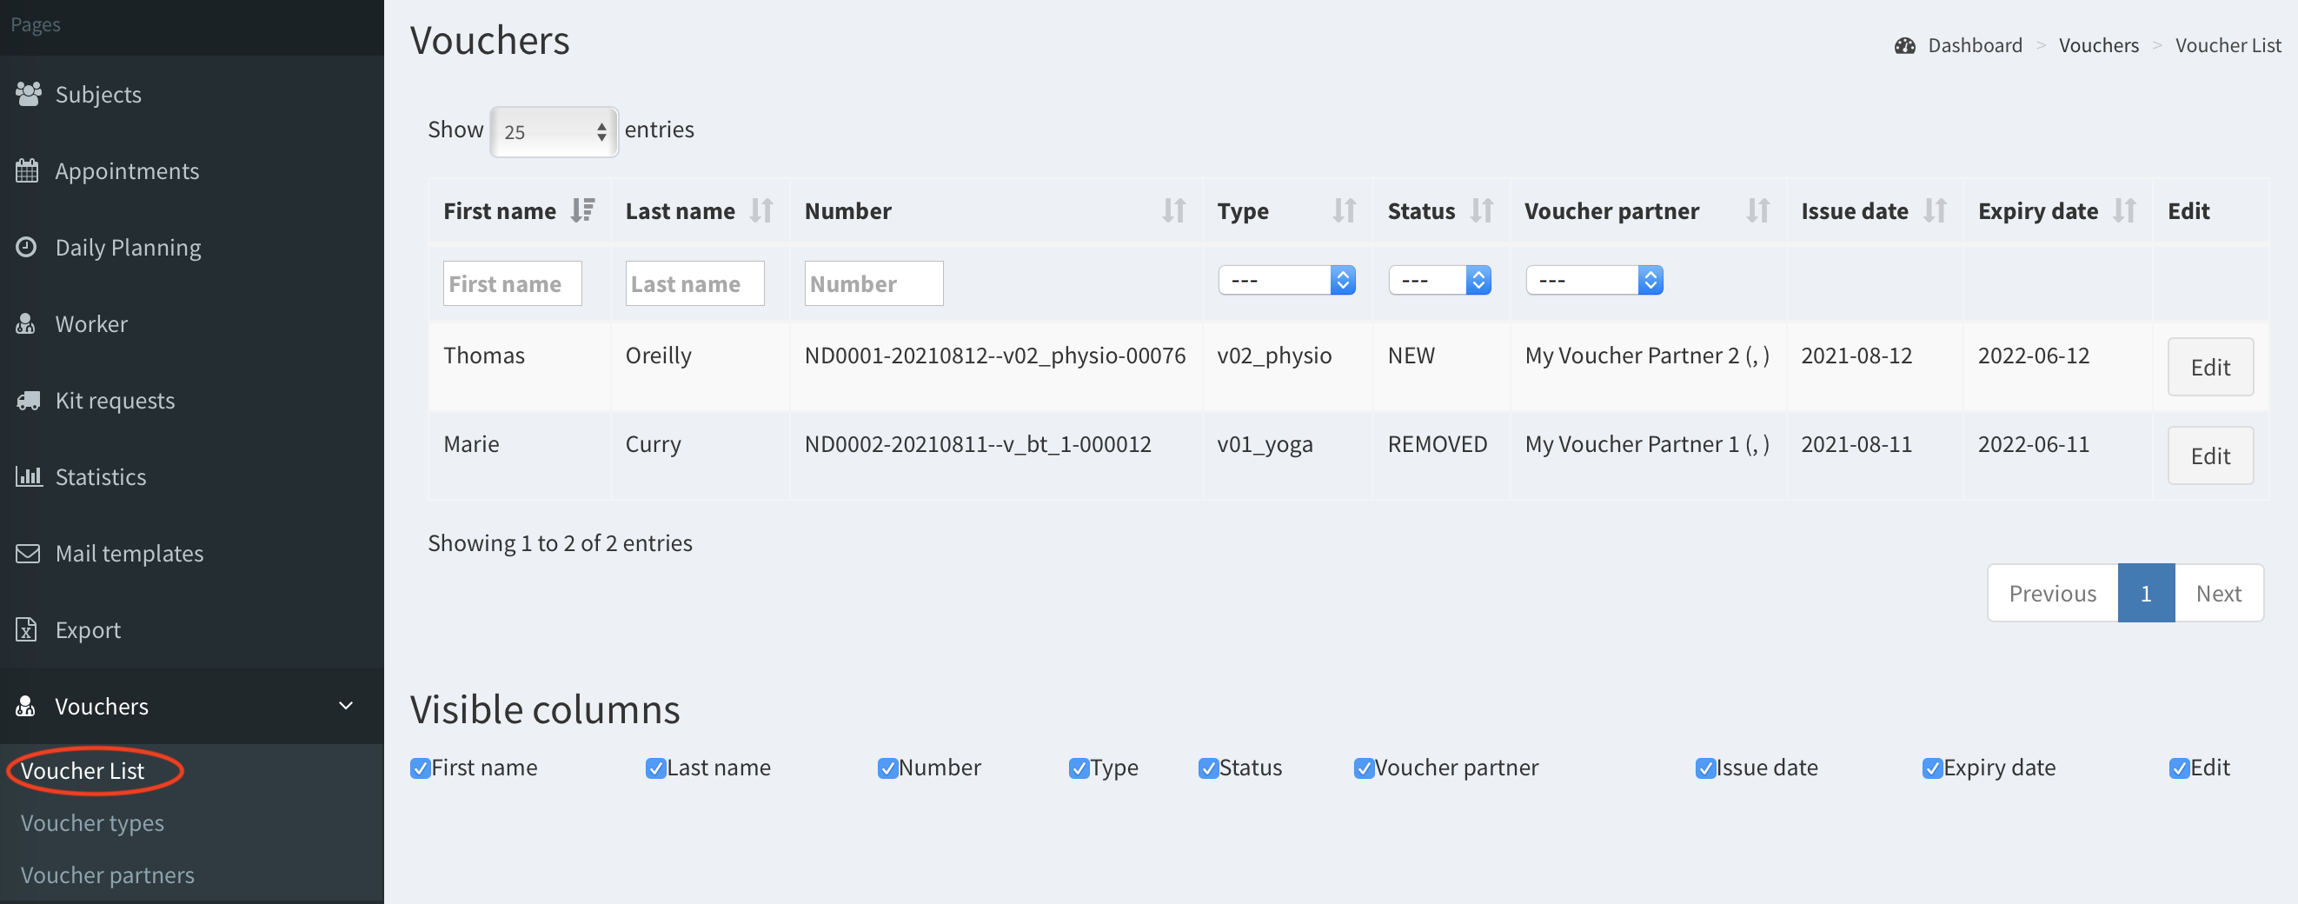Uncheck the First name column checkbox
The width and height of the screenshot is (2298, 904).
click(419, 768)
